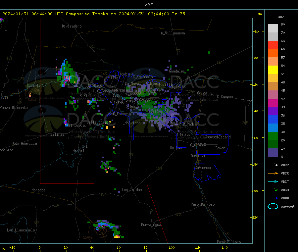The width and height of the screenshot is (298, 252).
Task: Click the Paso_El_Loro place label
Action: 229,242
